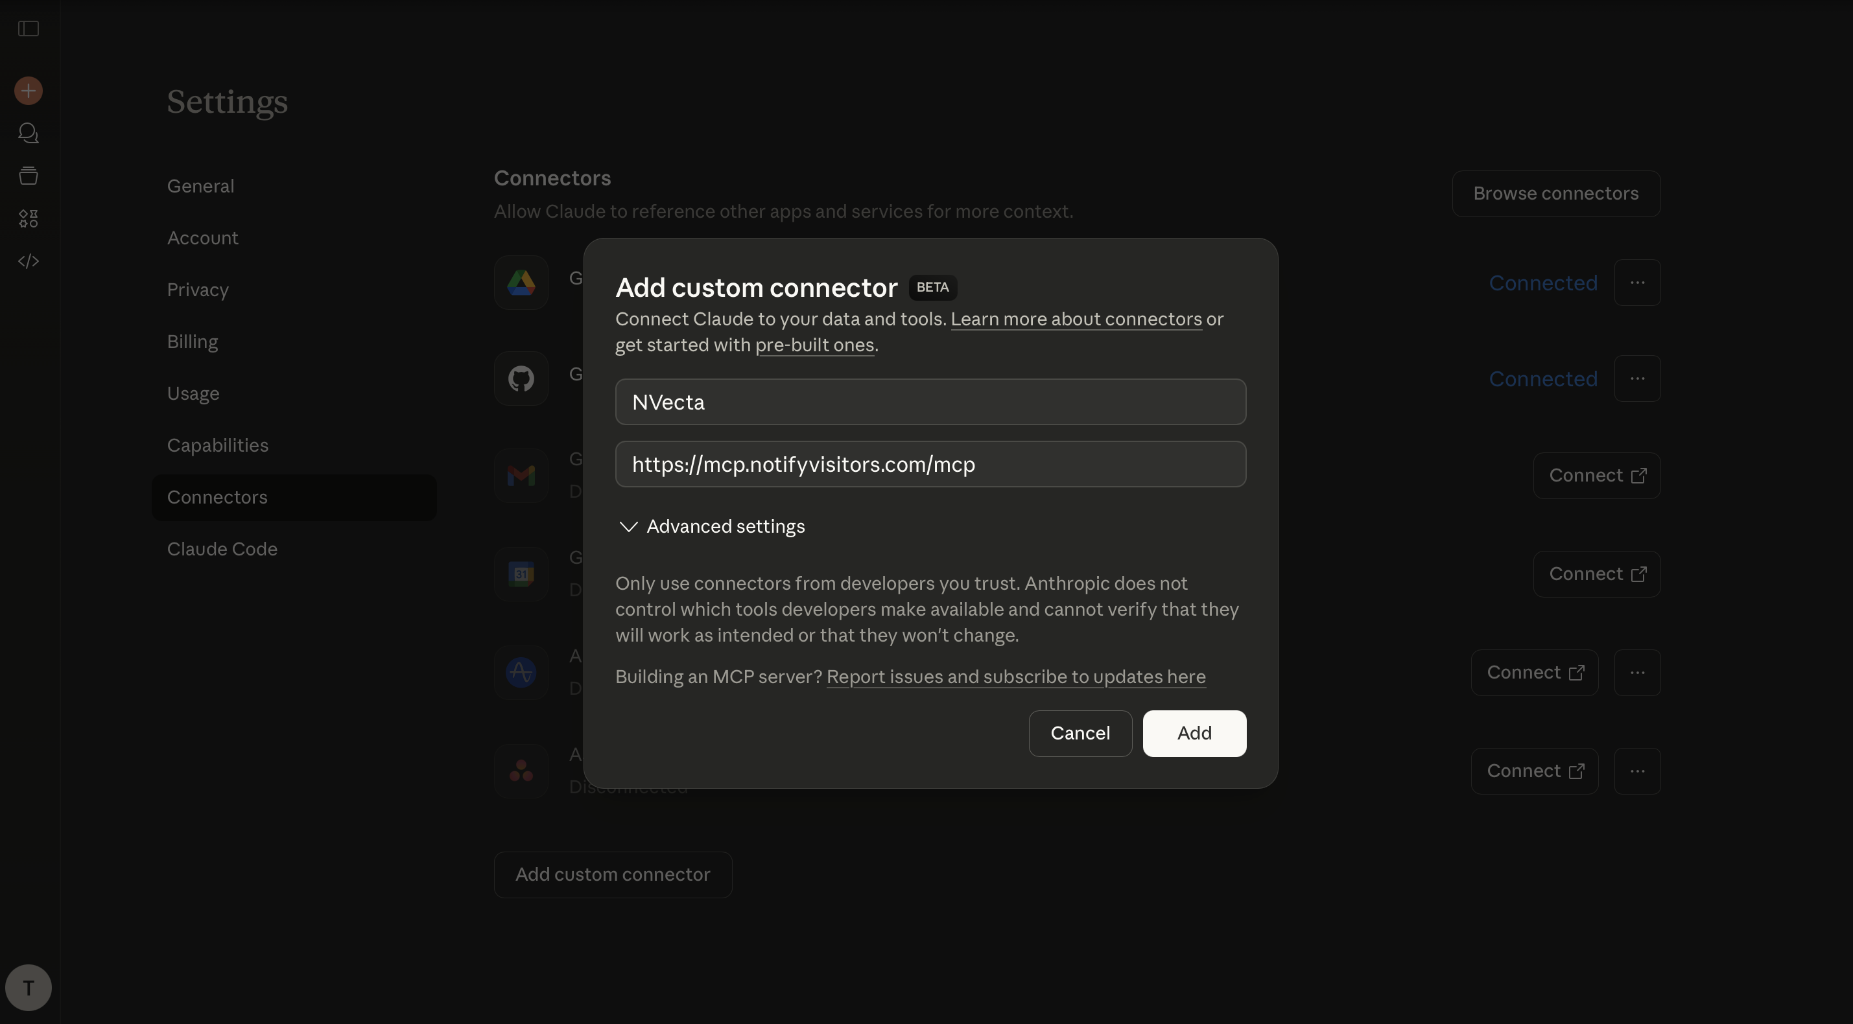Open GitHub connector more options menu
The width and height of the screenshot is (1853, 1024).
[x=1637, y=378]
